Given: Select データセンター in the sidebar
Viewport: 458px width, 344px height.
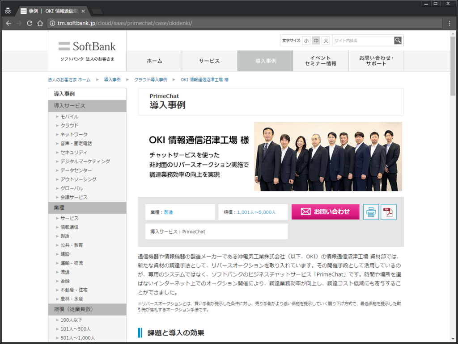Looking at the screenshot, I should click(x=76, y=170).
